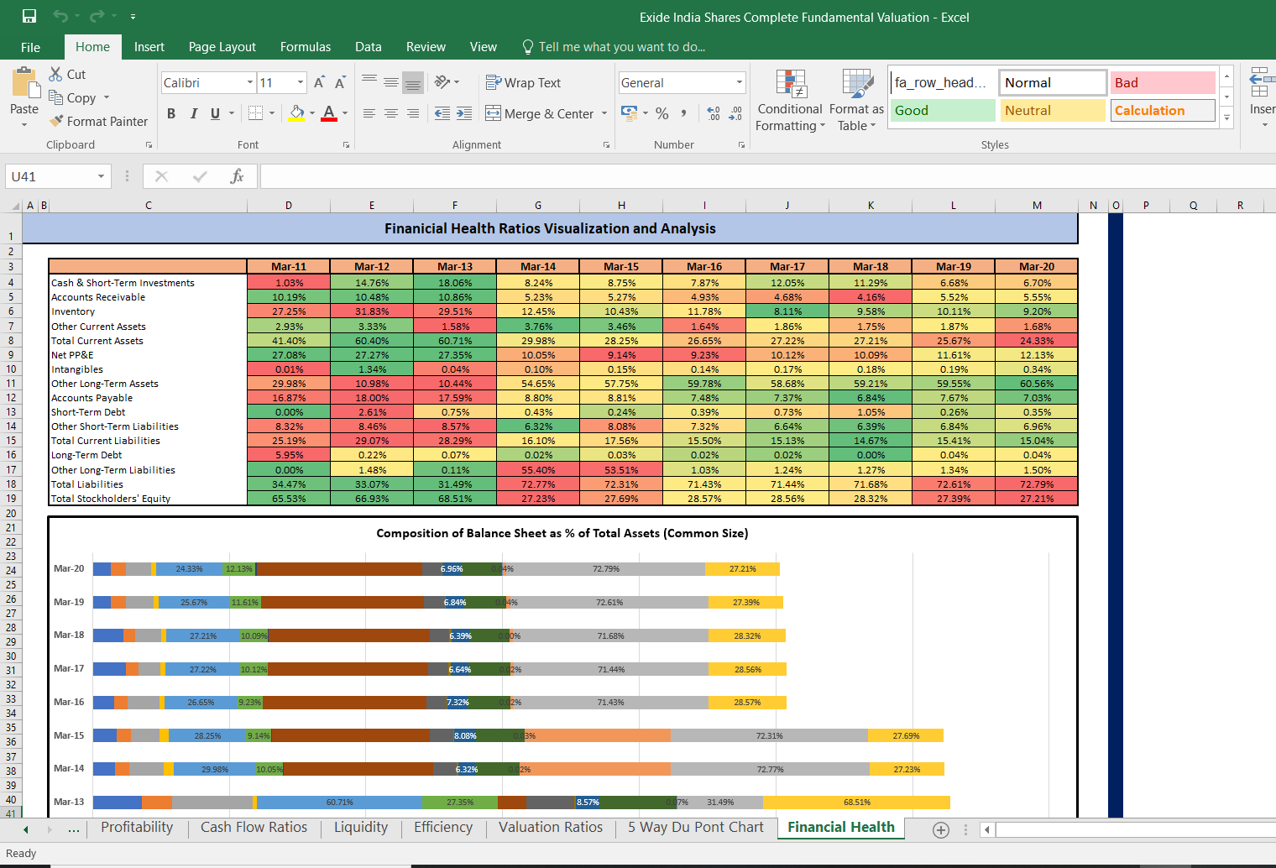
Task: Decrease font size with the small A
Action: 340,82
